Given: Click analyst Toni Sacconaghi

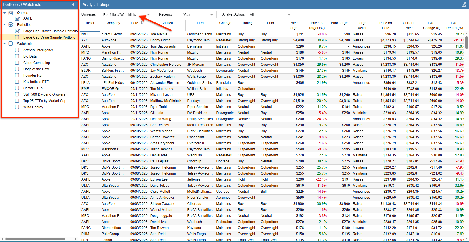Looking at the screenshot, I should [x=163, y=46].
